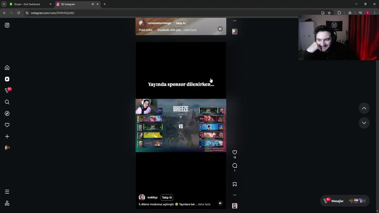Follow scabbyy with Takip Et
This screenshot has width=379, height=213.
[x=167, y=197]
